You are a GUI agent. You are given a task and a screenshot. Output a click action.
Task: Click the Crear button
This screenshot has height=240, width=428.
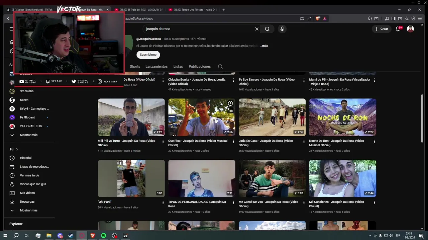381,29
